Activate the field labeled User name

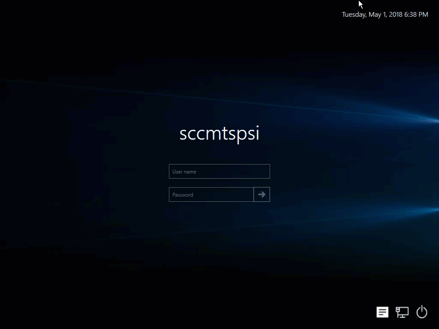coord(219,171)
